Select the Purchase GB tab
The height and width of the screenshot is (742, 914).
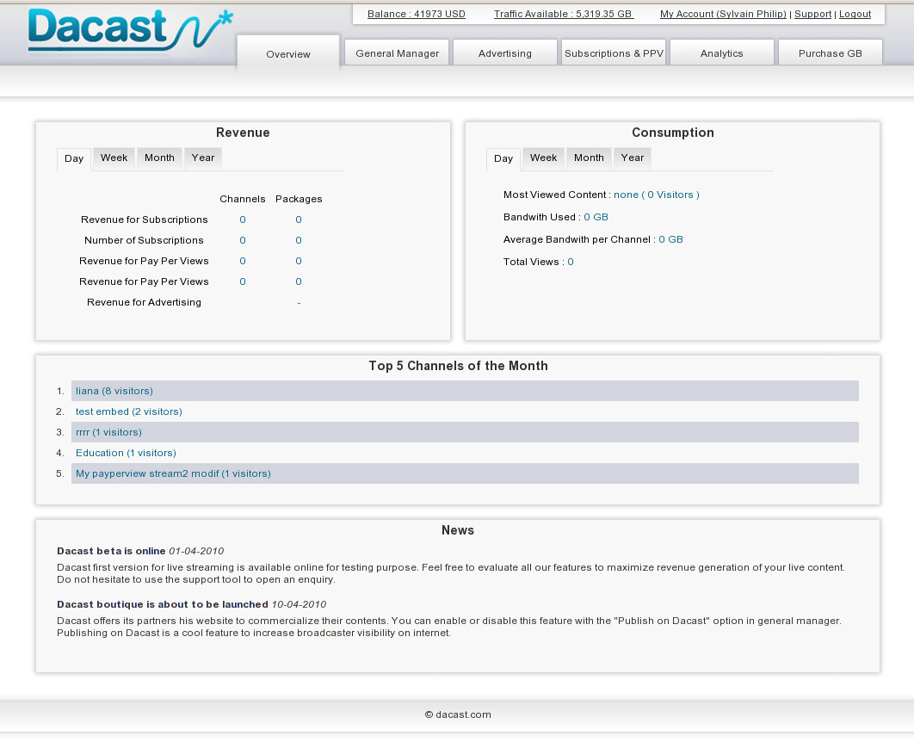pos(830,53)
